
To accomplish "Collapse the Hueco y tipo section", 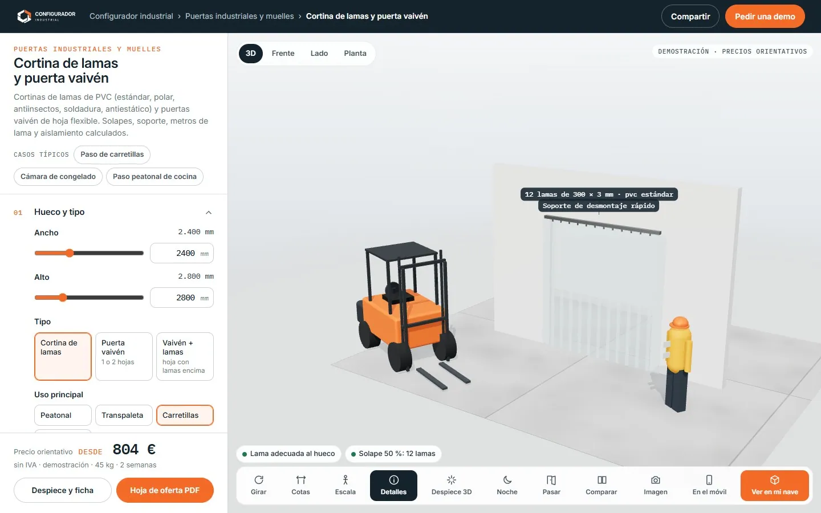I will [209, 213].
